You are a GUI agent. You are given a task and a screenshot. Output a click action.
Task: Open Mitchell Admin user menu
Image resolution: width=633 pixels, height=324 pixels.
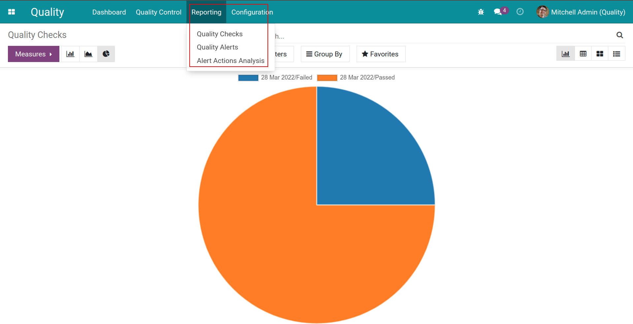click(x=581, y=12)
